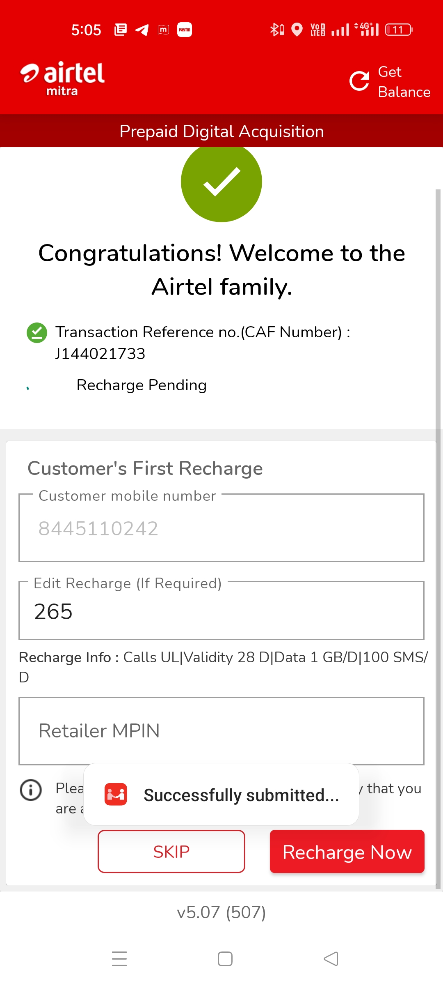This screenshot has height=986, width=443.
Task: Tap the Get Balance text label
Action: [x=404, y=82]
